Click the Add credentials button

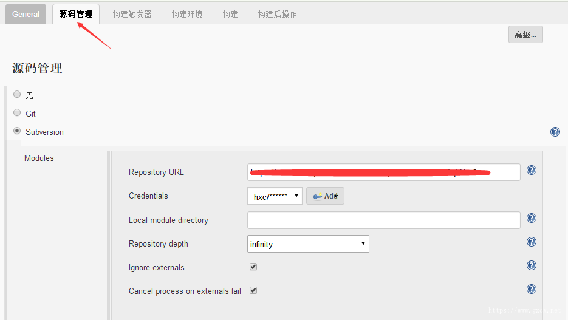coord(325,196)
